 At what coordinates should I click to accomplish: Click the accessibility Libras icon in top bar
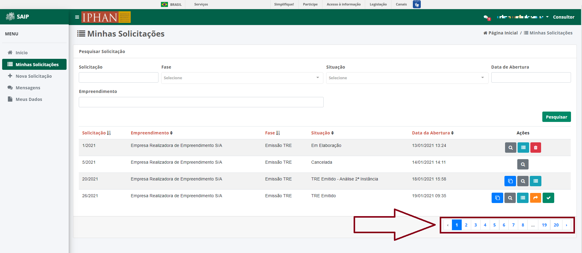point(416,4)
